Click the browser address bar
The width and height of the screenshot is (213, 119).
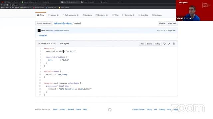tap(93, 5)
